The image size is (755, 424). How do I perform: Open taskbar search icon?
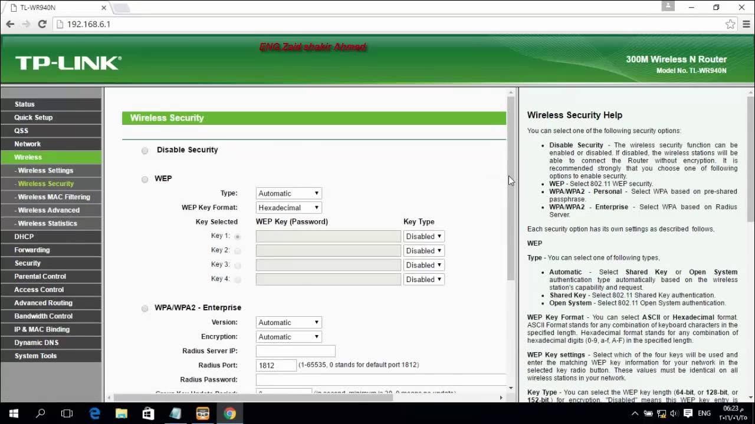(x=41, y=413)
